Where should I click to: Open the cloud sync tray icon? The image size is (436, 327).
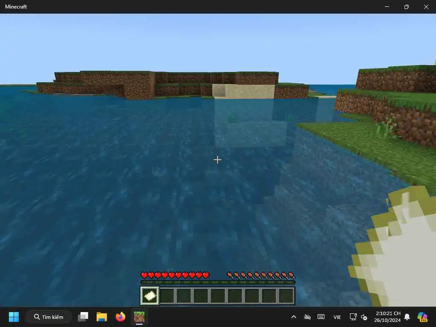(x=307, y=317)
